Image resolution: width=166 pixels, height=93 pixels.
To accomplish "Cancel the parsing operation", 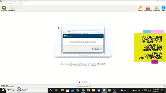I will [97, 49].
